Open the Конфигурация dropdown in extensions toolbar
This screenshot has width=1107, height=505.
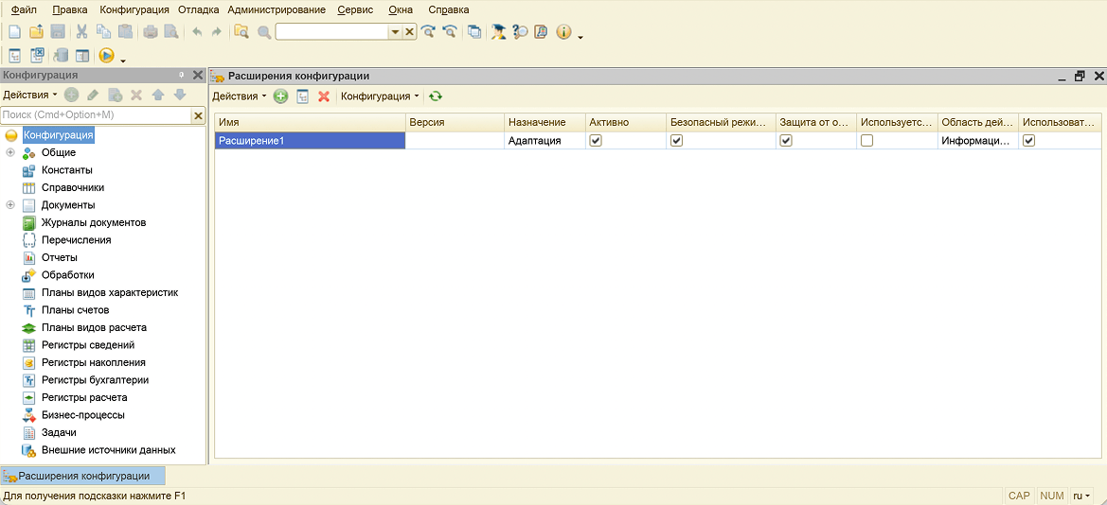point(380,96)
